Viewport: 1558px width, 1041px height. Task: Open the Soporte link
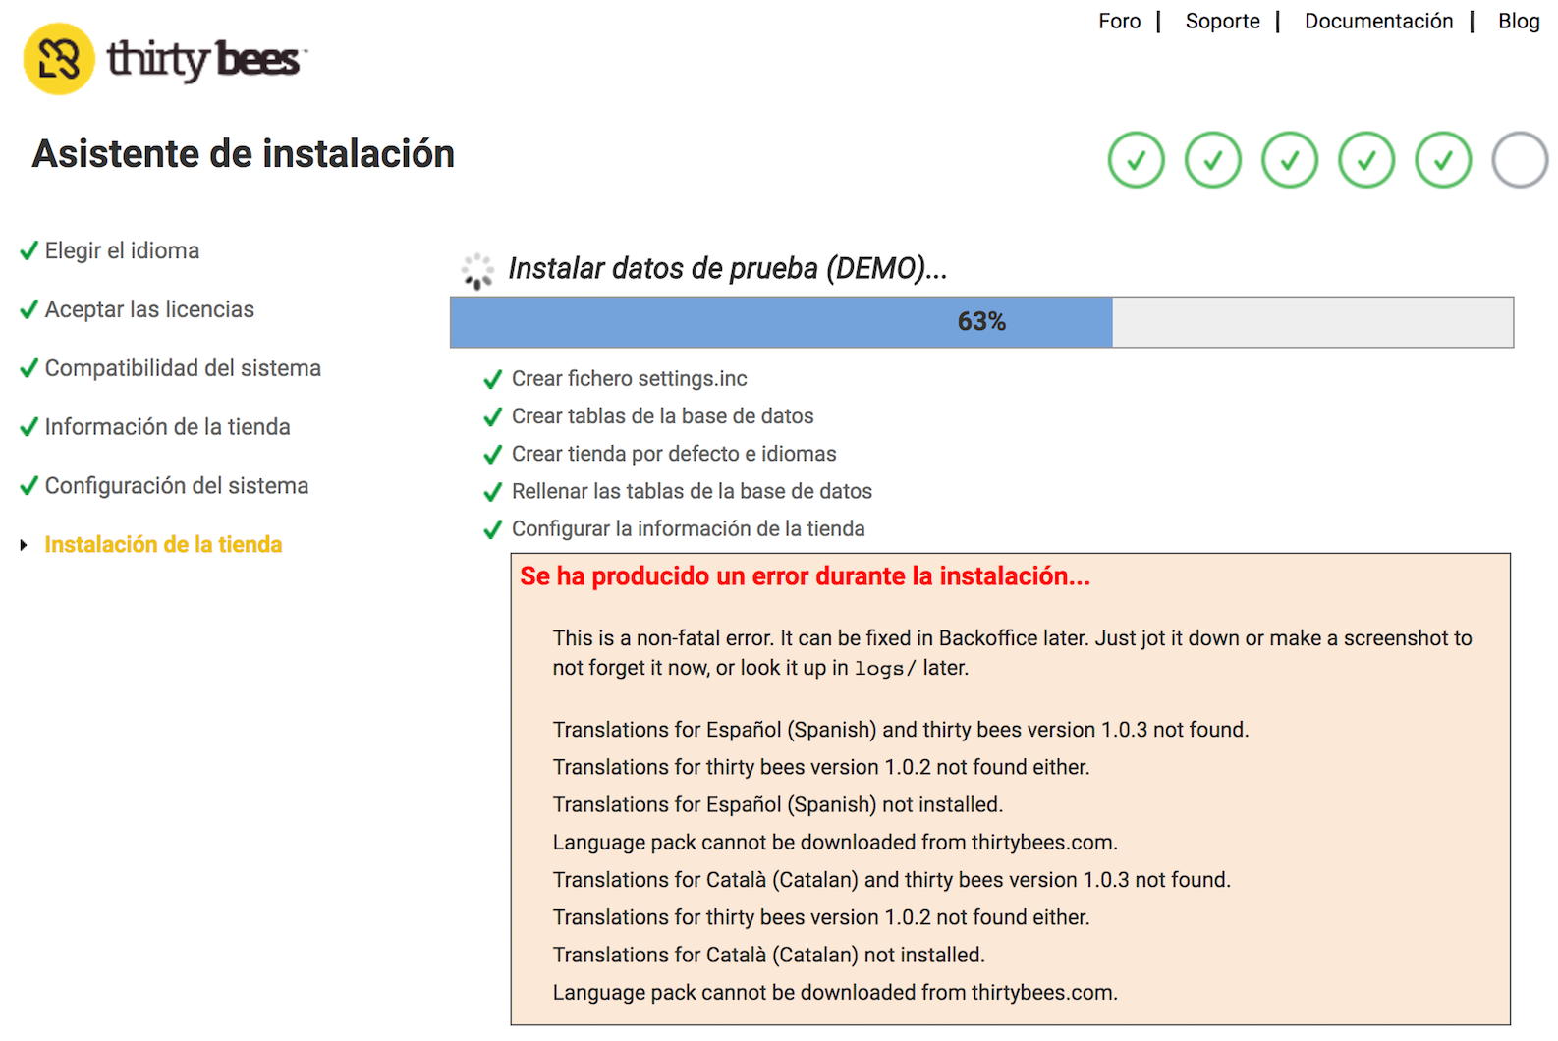tap(1222, 21)
